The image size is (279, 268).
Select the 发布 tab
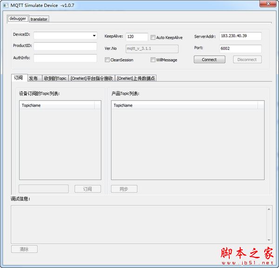tap(35, 78)
